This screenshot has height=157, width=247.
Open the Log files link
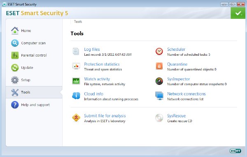click(x=92, y=50)
